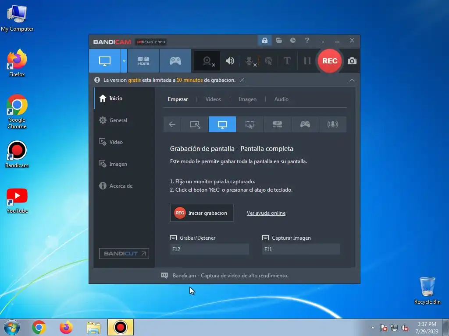Screen dimensions: 449x336
Task: Open Acerca de in sidebar
Action: tap(125, 185)
